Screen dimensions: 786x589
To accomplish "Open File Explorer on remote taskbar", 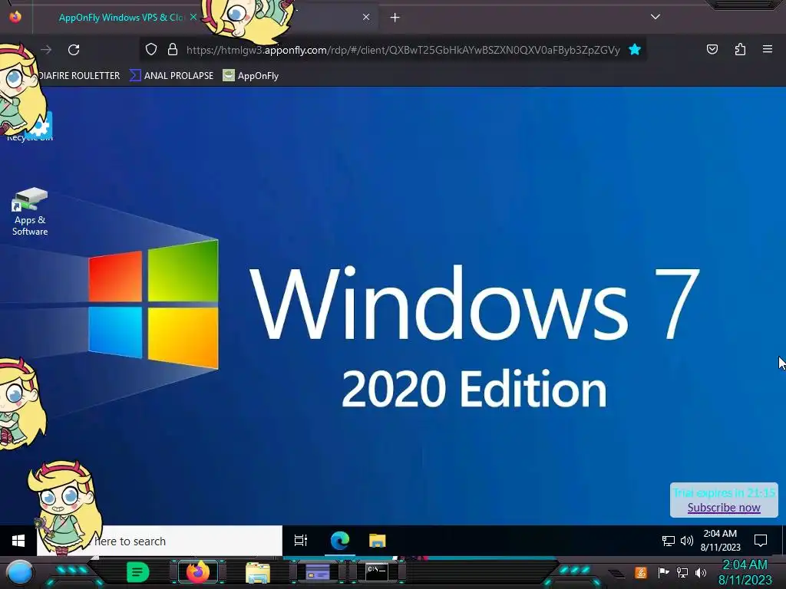I will pos(378,541).
